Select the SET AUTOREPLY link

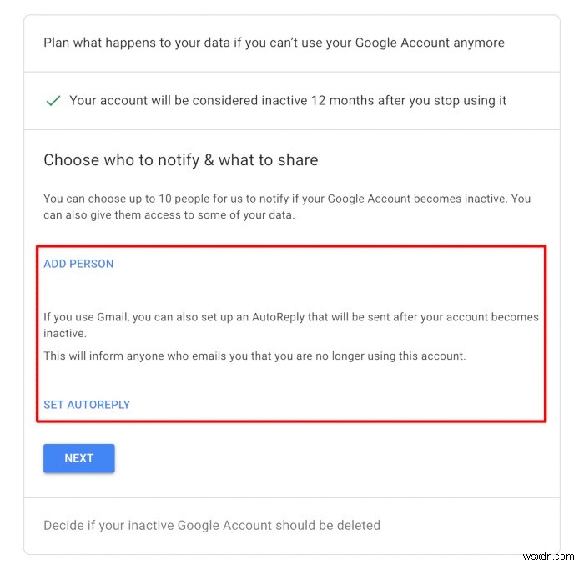click(x=87, y=405)
